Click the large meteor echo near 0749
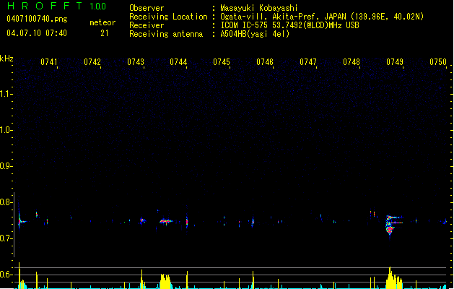The width and height of the screenshot is (454, 289). (393, 225)
